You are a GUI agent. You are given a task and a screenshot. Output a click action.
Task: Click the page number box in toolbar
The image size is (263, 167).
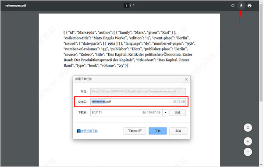[126, 6]
